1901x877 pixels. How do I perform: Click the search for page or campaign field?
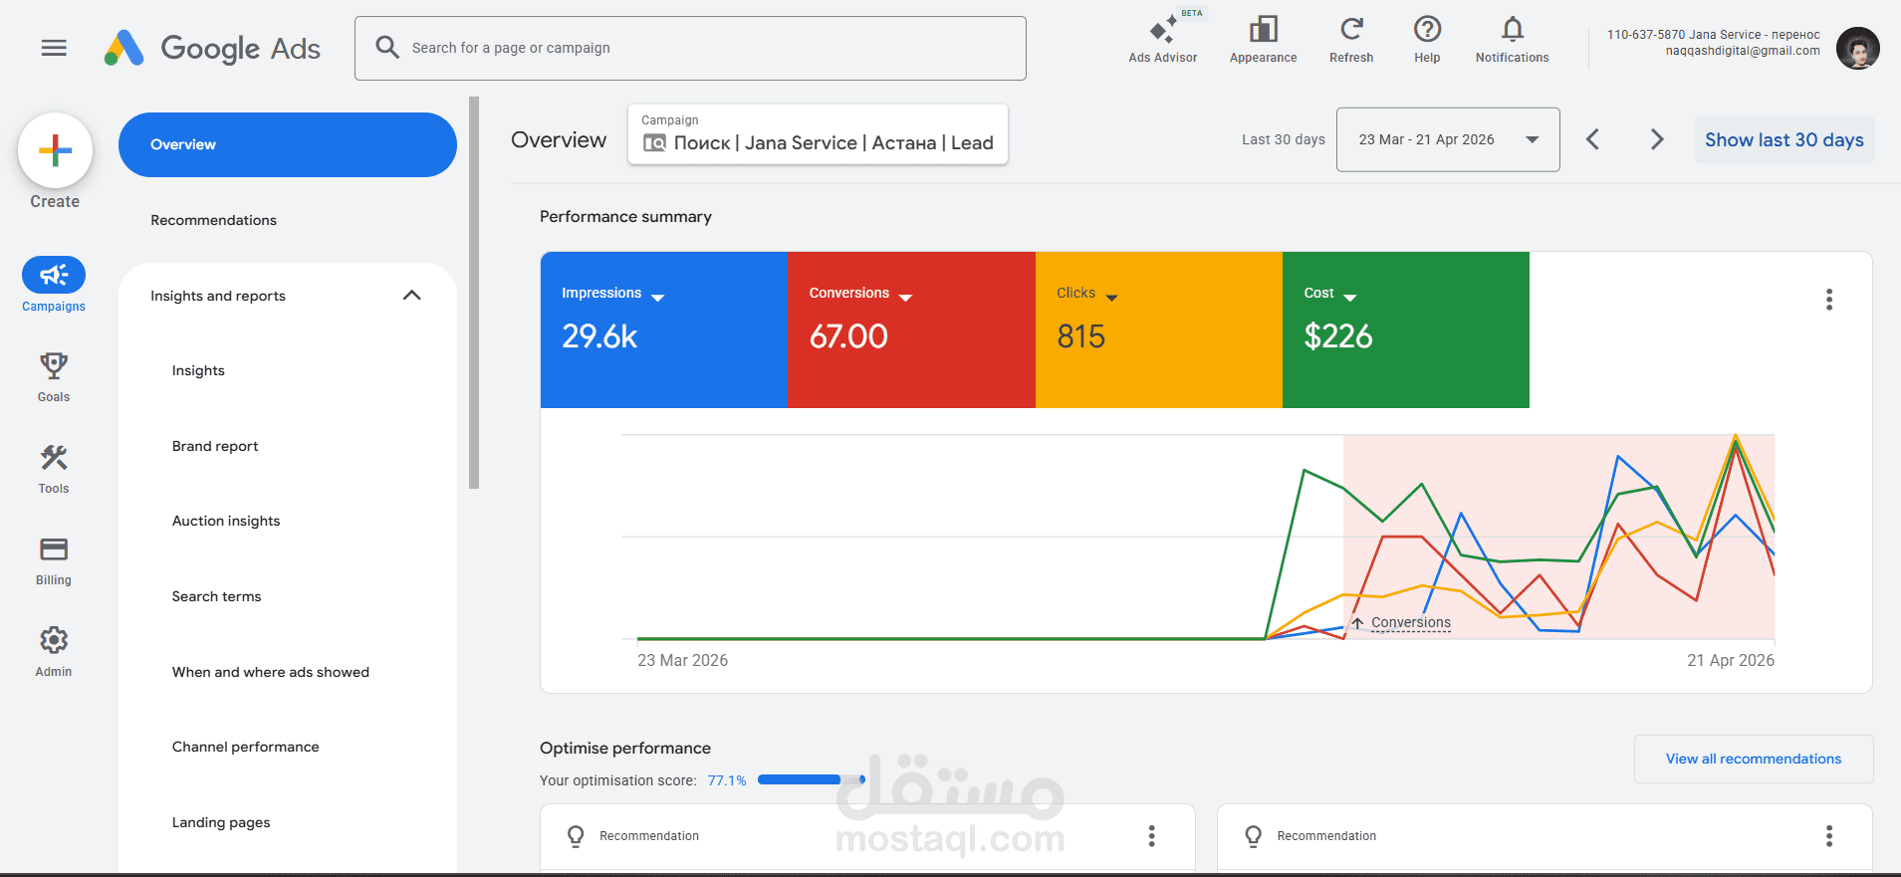tap(690, 48)
